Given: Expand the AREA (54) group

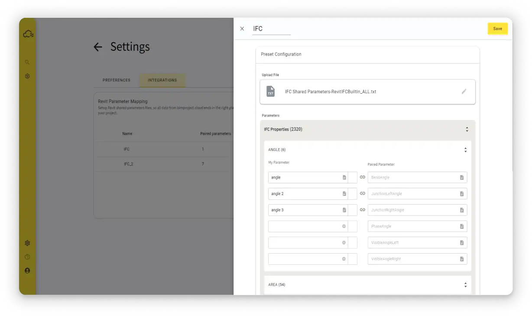Looking at the screenshot, I should (x=465, y=285).
